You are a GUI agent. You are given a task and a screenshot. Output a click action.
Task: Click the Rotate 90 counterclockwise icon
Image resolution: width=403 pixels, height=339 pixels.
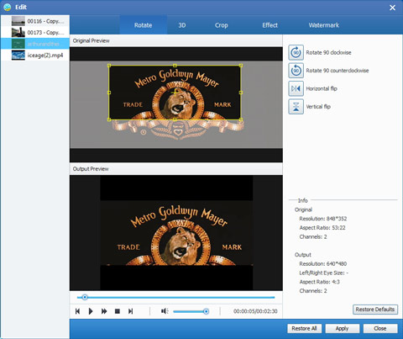click(x=296, y=71)
